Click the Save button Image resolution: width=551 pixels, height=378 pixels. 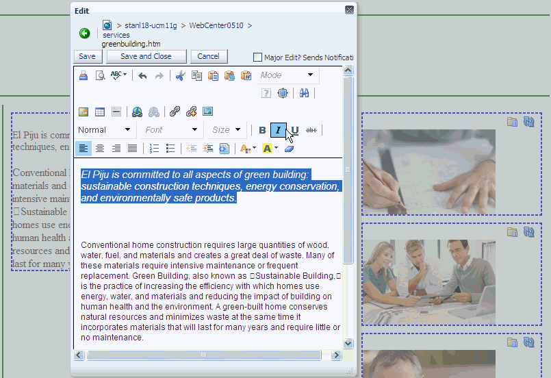coord(87,56)
